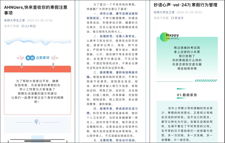Image resolution: width=225 pixels, height=143 pixels.
Task: Open 安师大学生之家 account in the left article
Action: [14, 20]
